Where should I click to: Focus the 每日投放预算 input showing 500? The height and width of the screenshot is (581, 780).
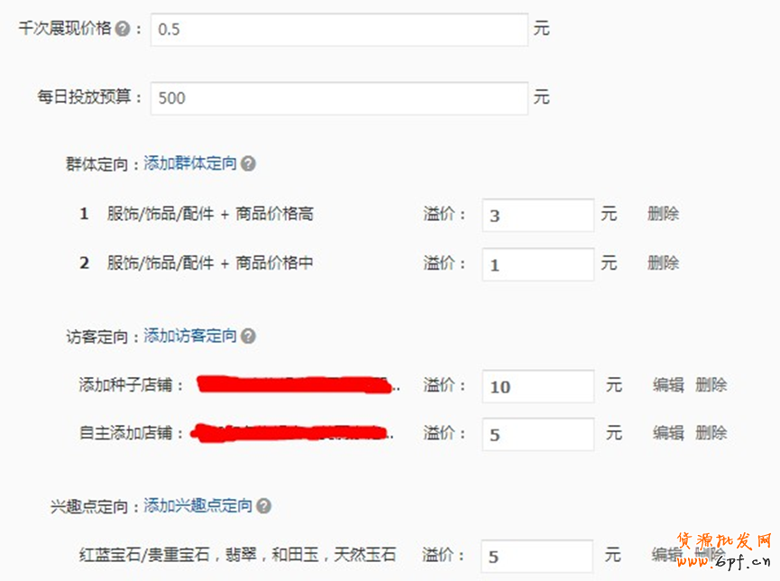coord(339,98)
